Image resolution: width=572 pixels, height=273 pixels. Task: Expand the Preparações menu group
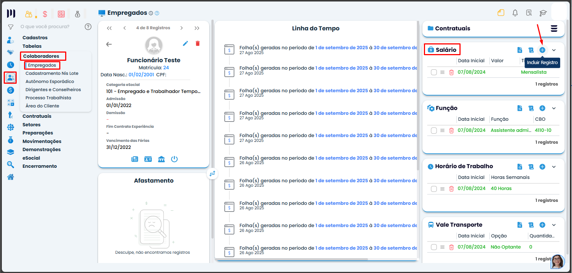(38, 133)
